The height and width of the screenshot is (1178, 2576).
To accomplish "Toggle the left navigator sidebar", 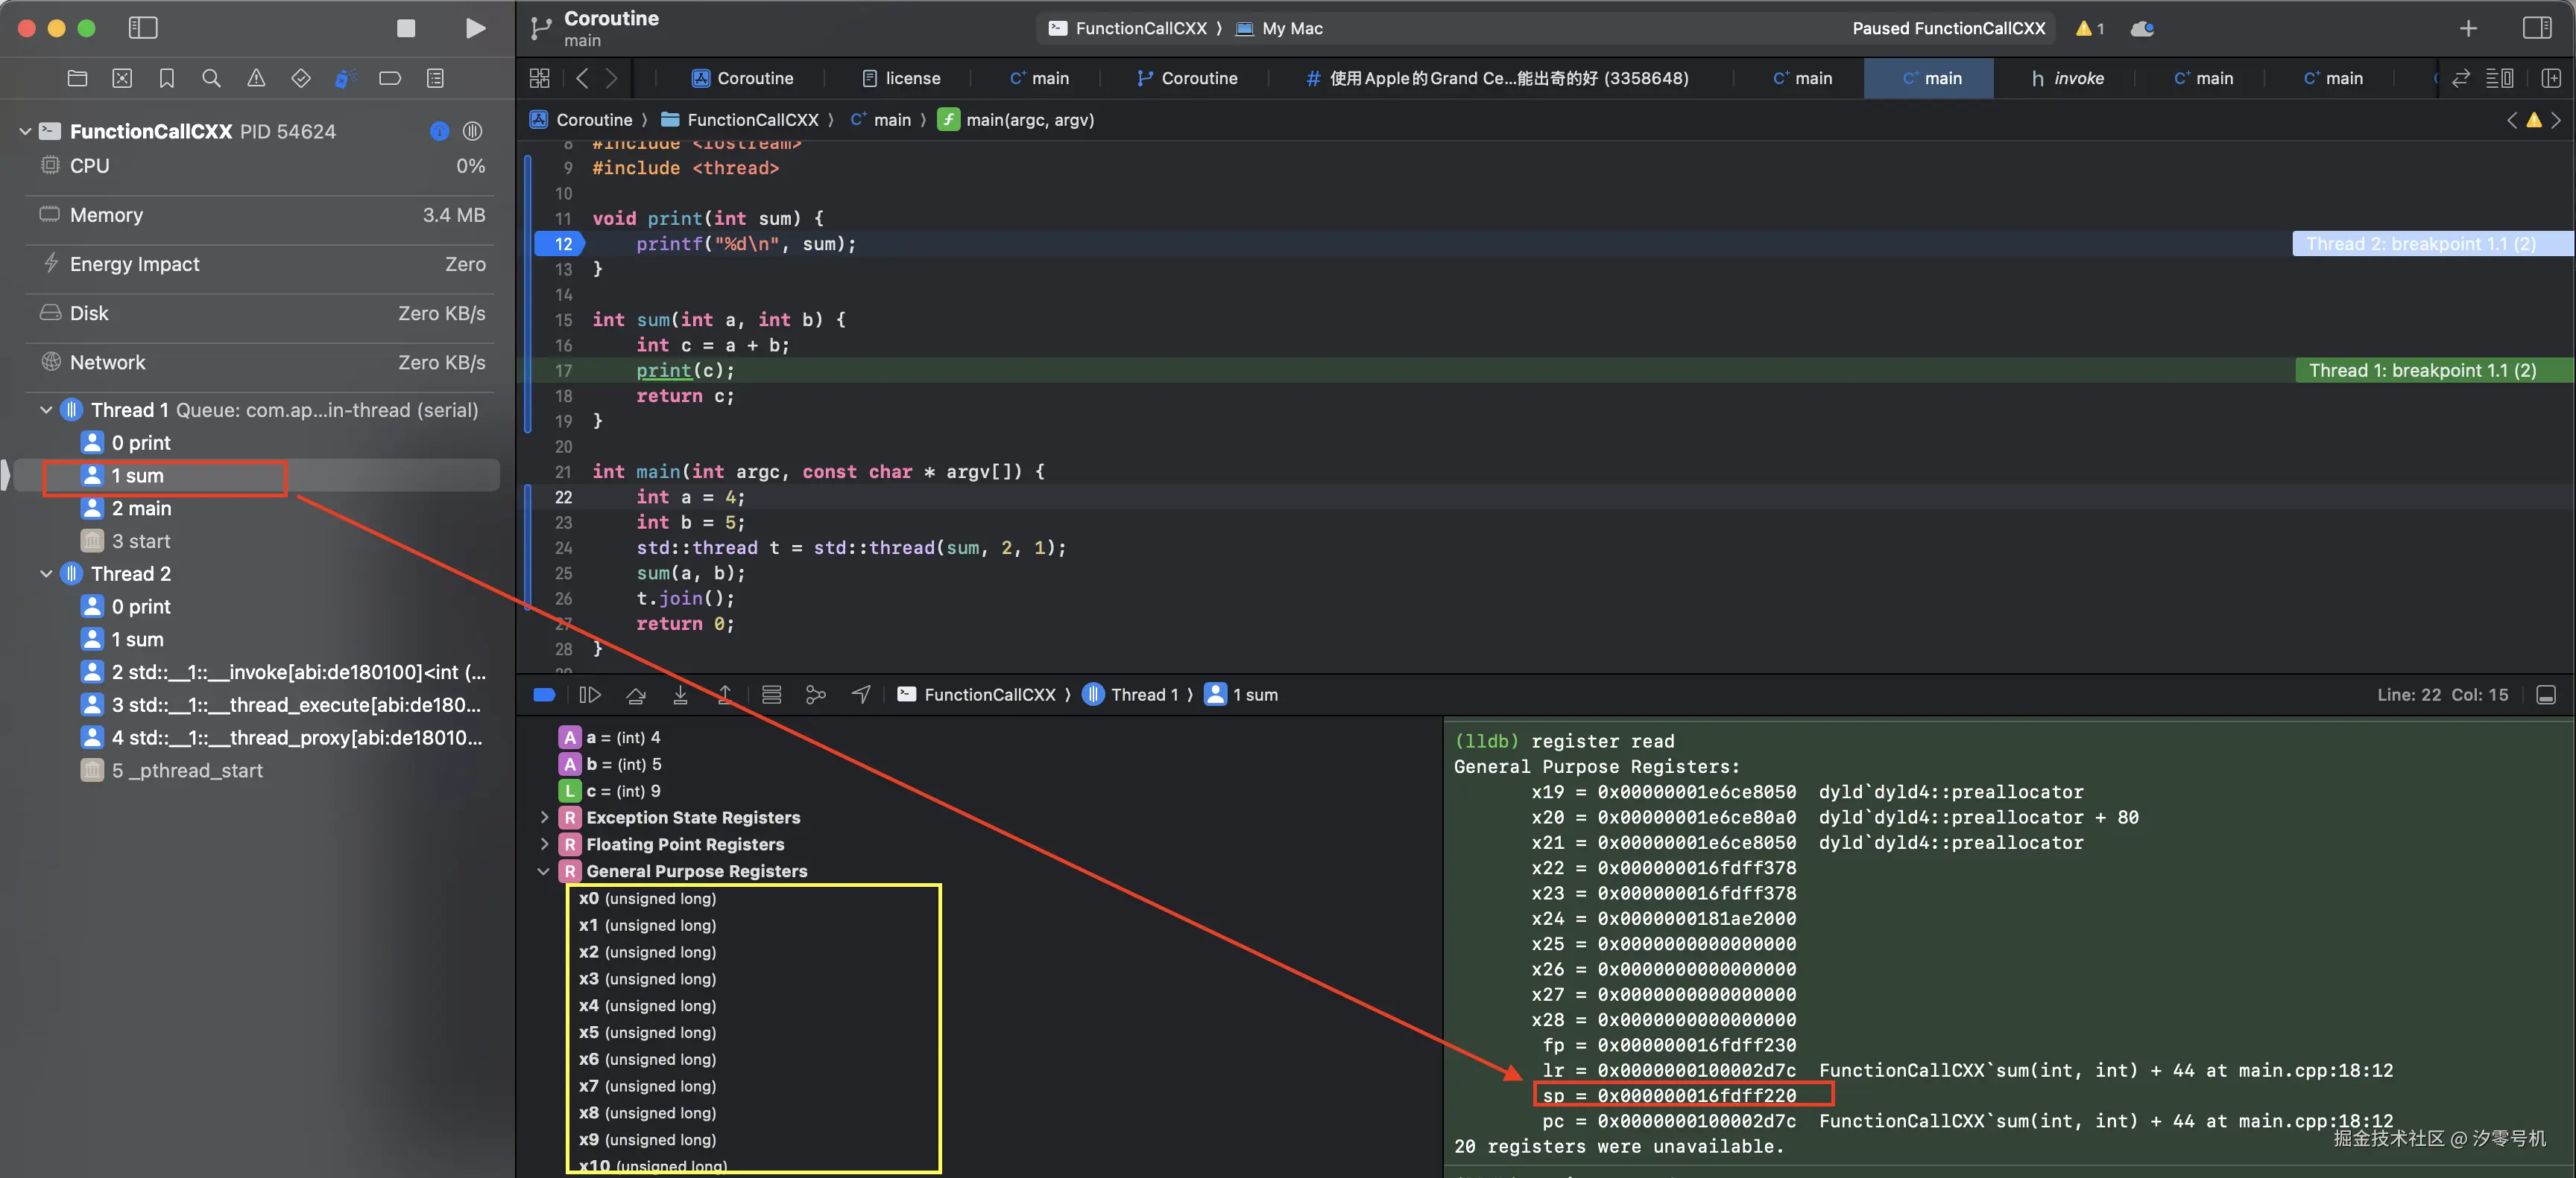I will coord(143,28).
